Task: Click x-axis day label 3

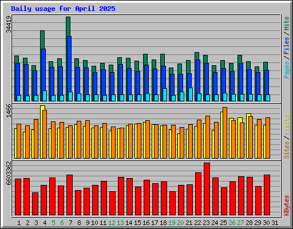Action: 36,223
